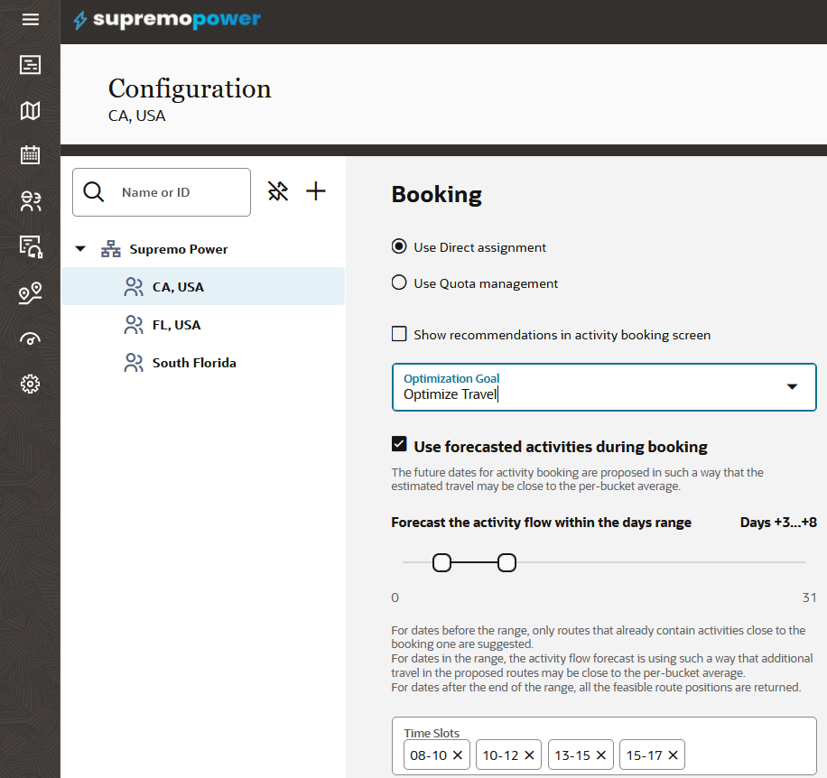Viewport: 827px width, 778px height.
Task: Open the map view icon in sidebar
Action: pyautogui.click(x=30, y=110)
